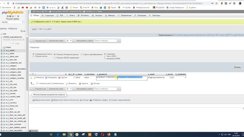The image size is (244, 137).
Task: Open the Поиск tab
Action: pos(71,15)
